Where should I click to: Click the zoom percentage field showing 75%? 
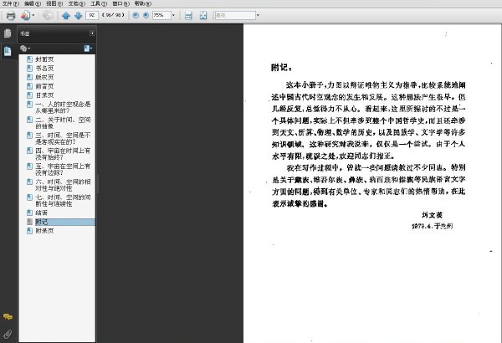pyautogui.click(x=161, y=15)
